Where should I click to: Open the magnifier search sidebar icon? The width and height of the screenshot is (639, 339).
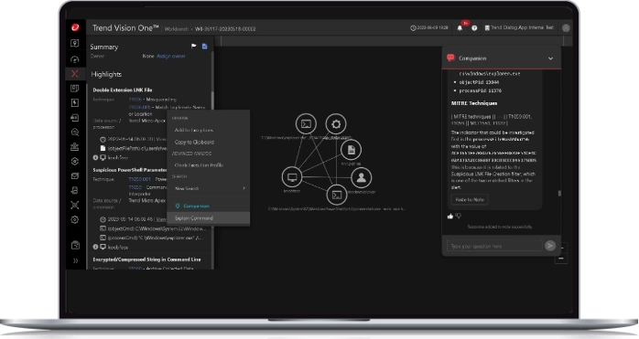pos(74,132)
